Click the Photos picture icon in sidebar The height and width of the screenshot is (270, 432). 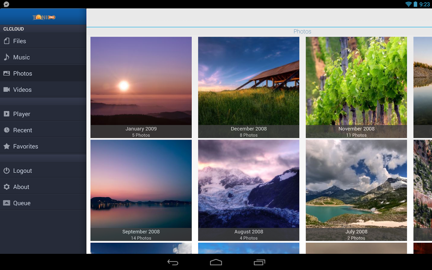click(7, 73)
